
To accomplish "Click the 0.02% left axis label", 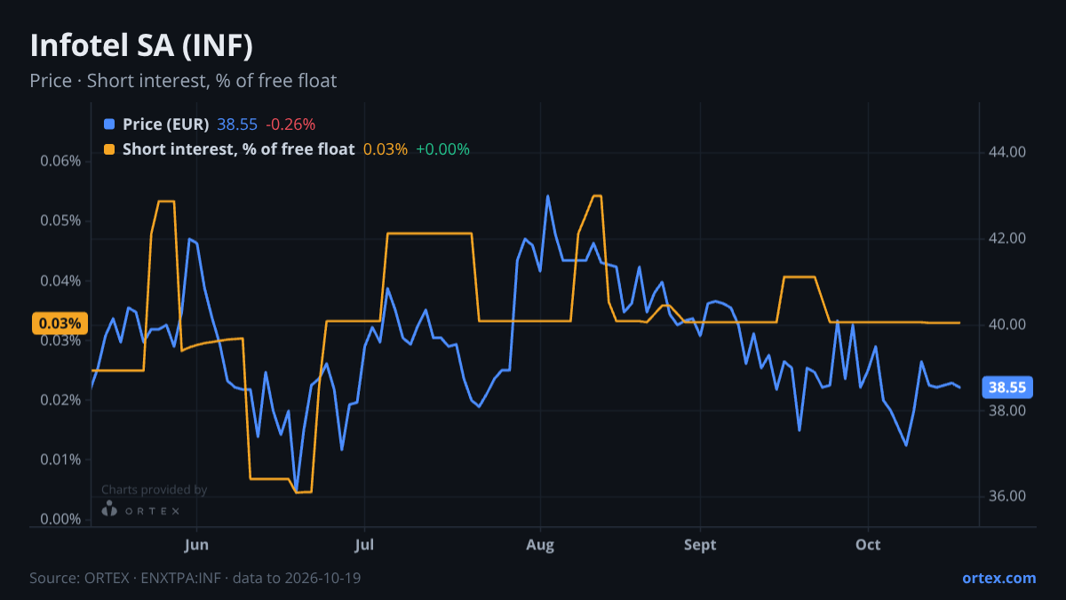I will (61, 400).
